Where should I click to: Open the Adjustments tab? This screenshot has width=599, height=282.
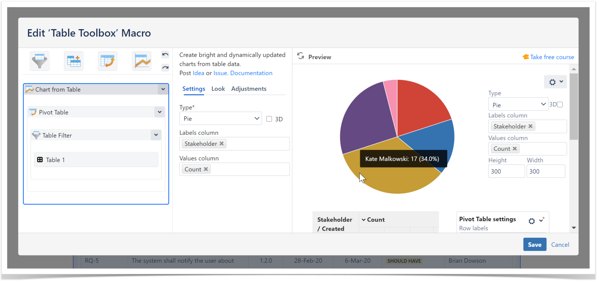pyautogui.click(x=249, y=89)
